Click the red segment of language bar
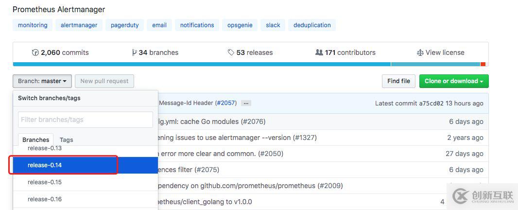The width and height of the screenshot is (518, 210). (x=483, y=64)
